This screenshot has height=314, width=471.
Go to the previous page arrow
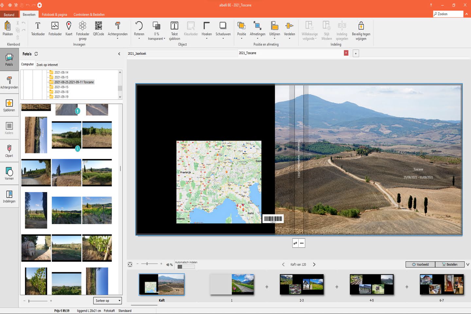click(283, 264)
